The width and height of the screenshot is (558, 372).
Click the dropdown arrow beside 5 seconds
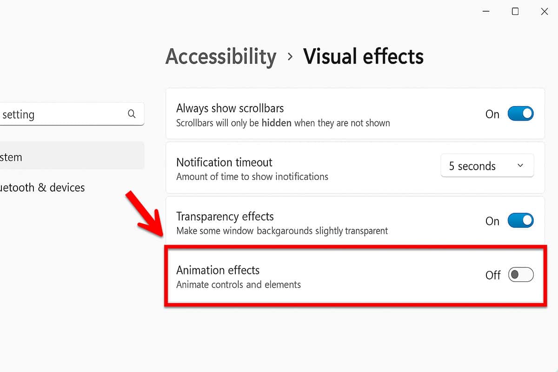point(520,166)
